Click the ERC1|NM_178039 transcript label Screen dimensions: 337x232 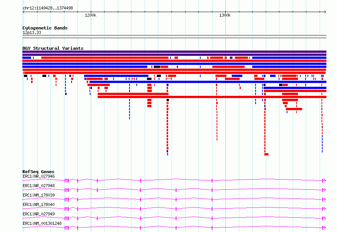pyautogui.click(x=39, y=195)
